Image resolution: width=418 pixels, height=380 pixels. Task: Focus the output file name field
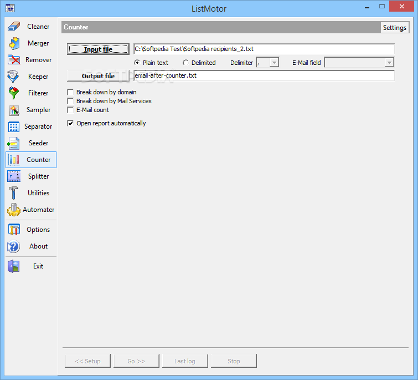[x=264, y=75]
